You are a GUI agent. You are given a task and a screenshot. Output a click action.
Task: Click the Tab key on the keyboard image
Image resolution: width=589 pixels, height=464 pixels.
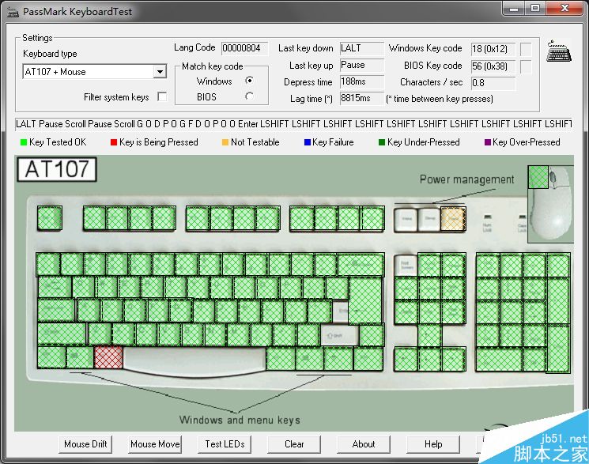click(x=55, y=288)
